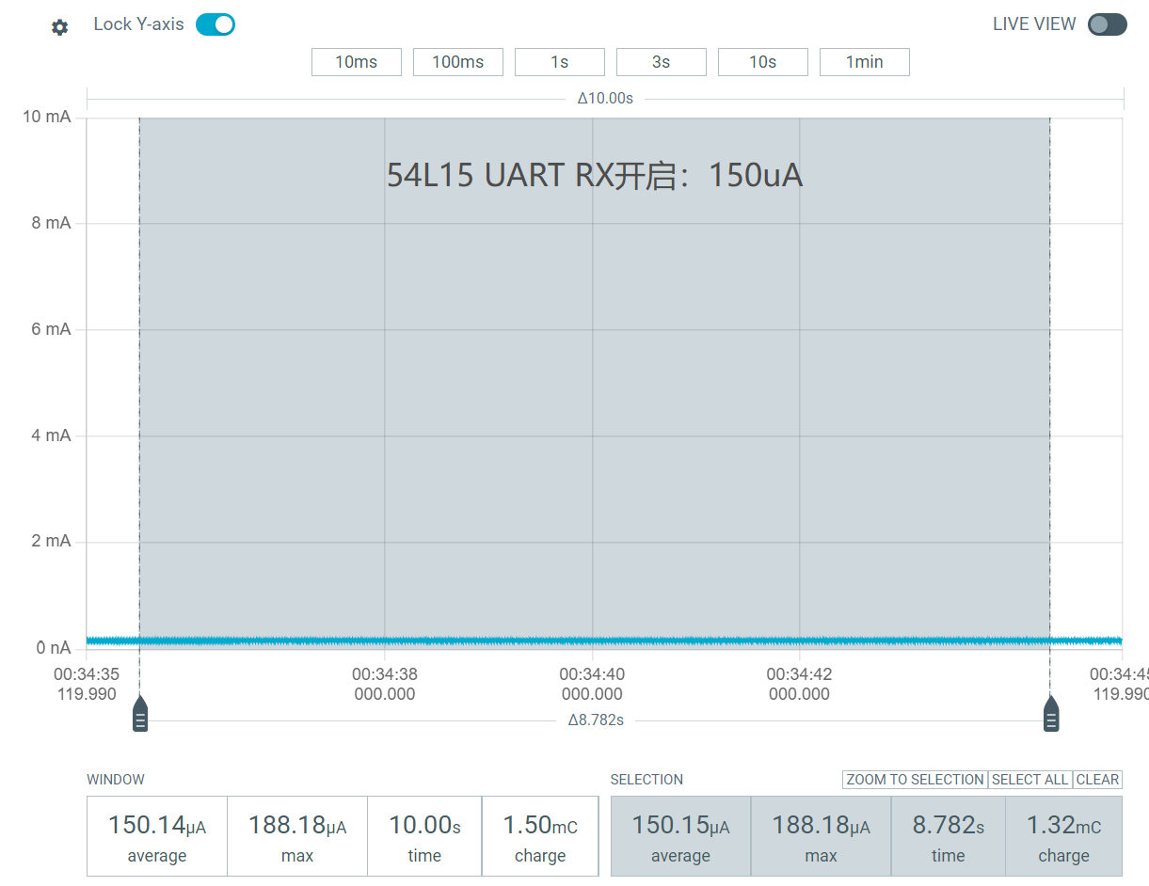Click the SELECT ALL button
The image size is (1149, 886).
pyautogui.click(x=1030, y=780)
